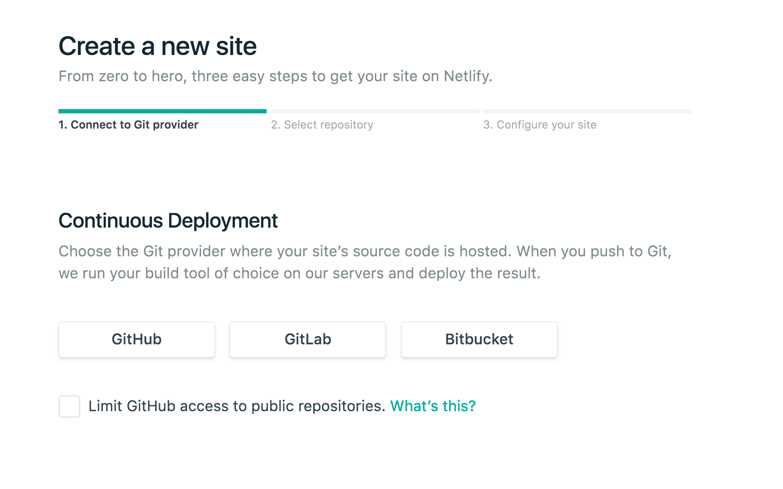Viewport: 783px width, 489px height.
Task: Click the "Create a new site" heading
Action: (157, 46)
